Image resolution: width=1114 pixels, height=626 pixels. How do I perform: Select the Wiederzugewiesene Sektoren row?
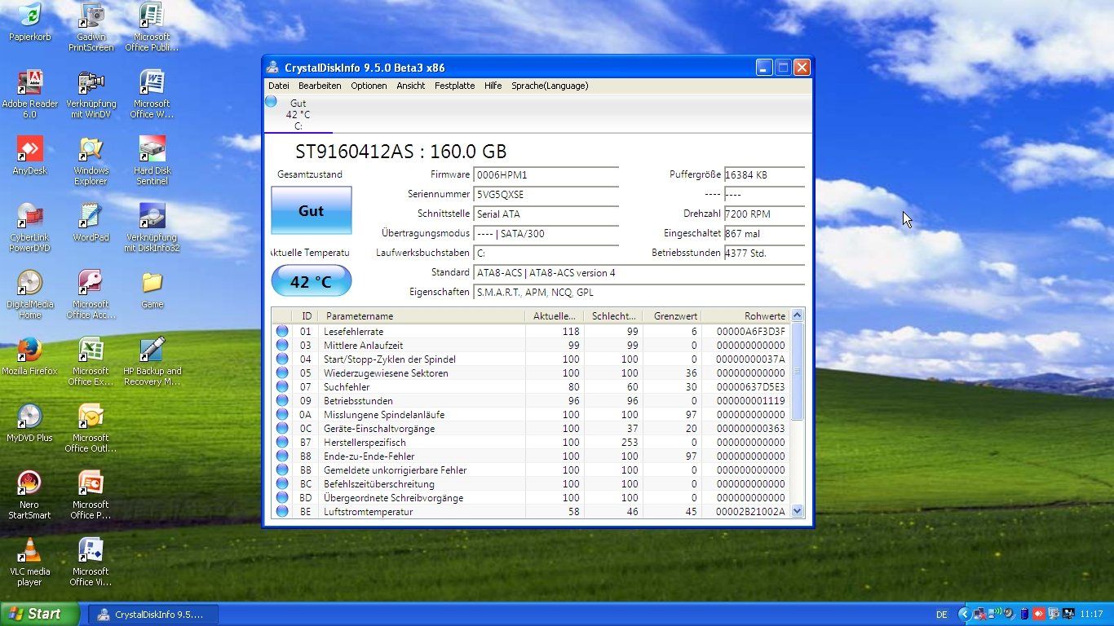click(x=531, y=373)
